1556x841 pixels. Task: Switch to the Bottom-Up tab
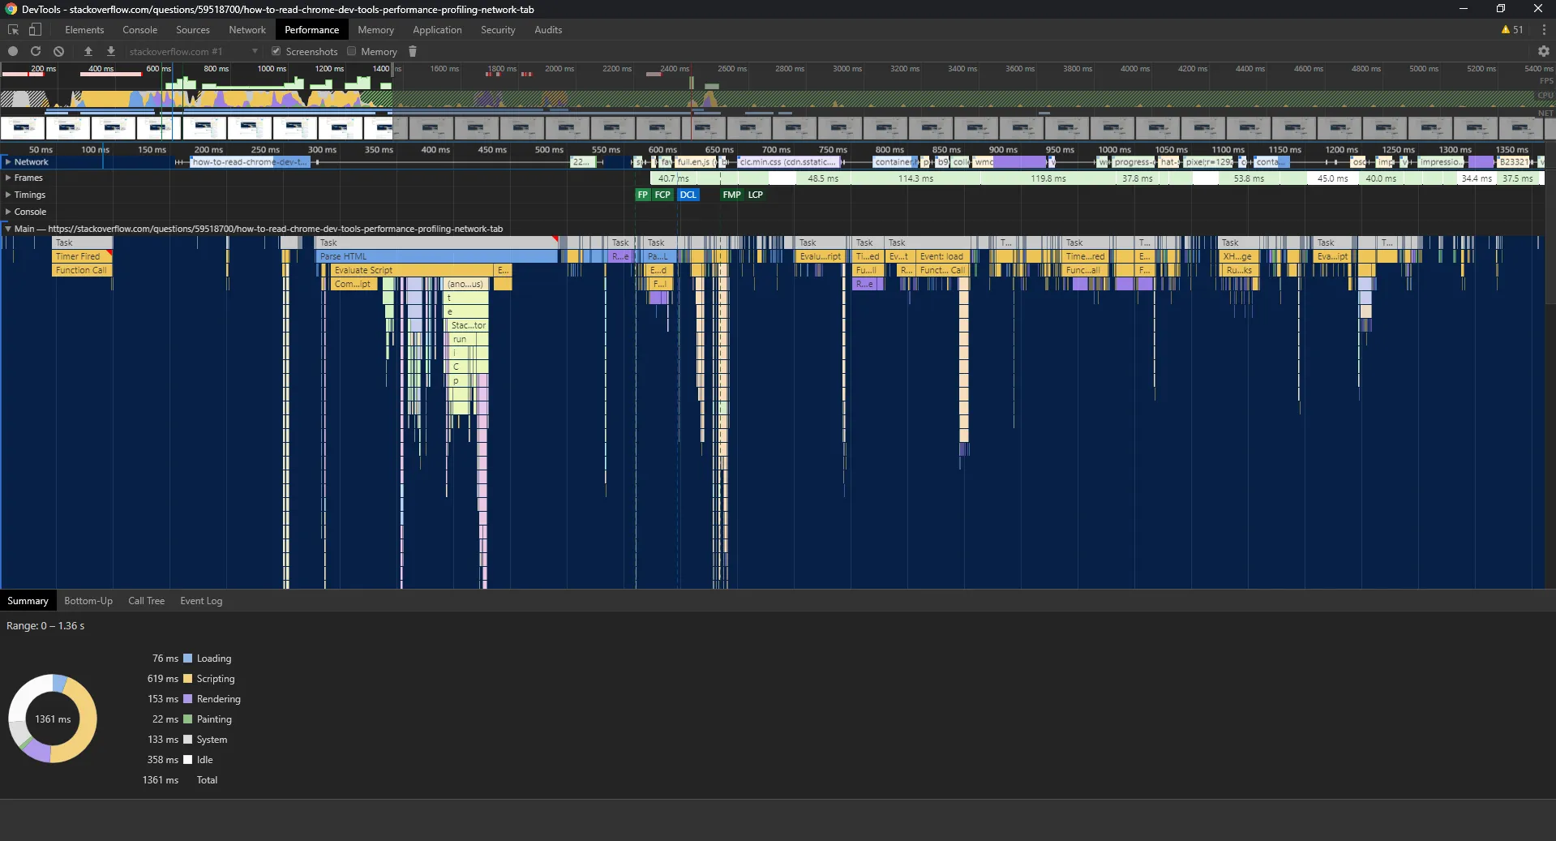click(88, 601)
